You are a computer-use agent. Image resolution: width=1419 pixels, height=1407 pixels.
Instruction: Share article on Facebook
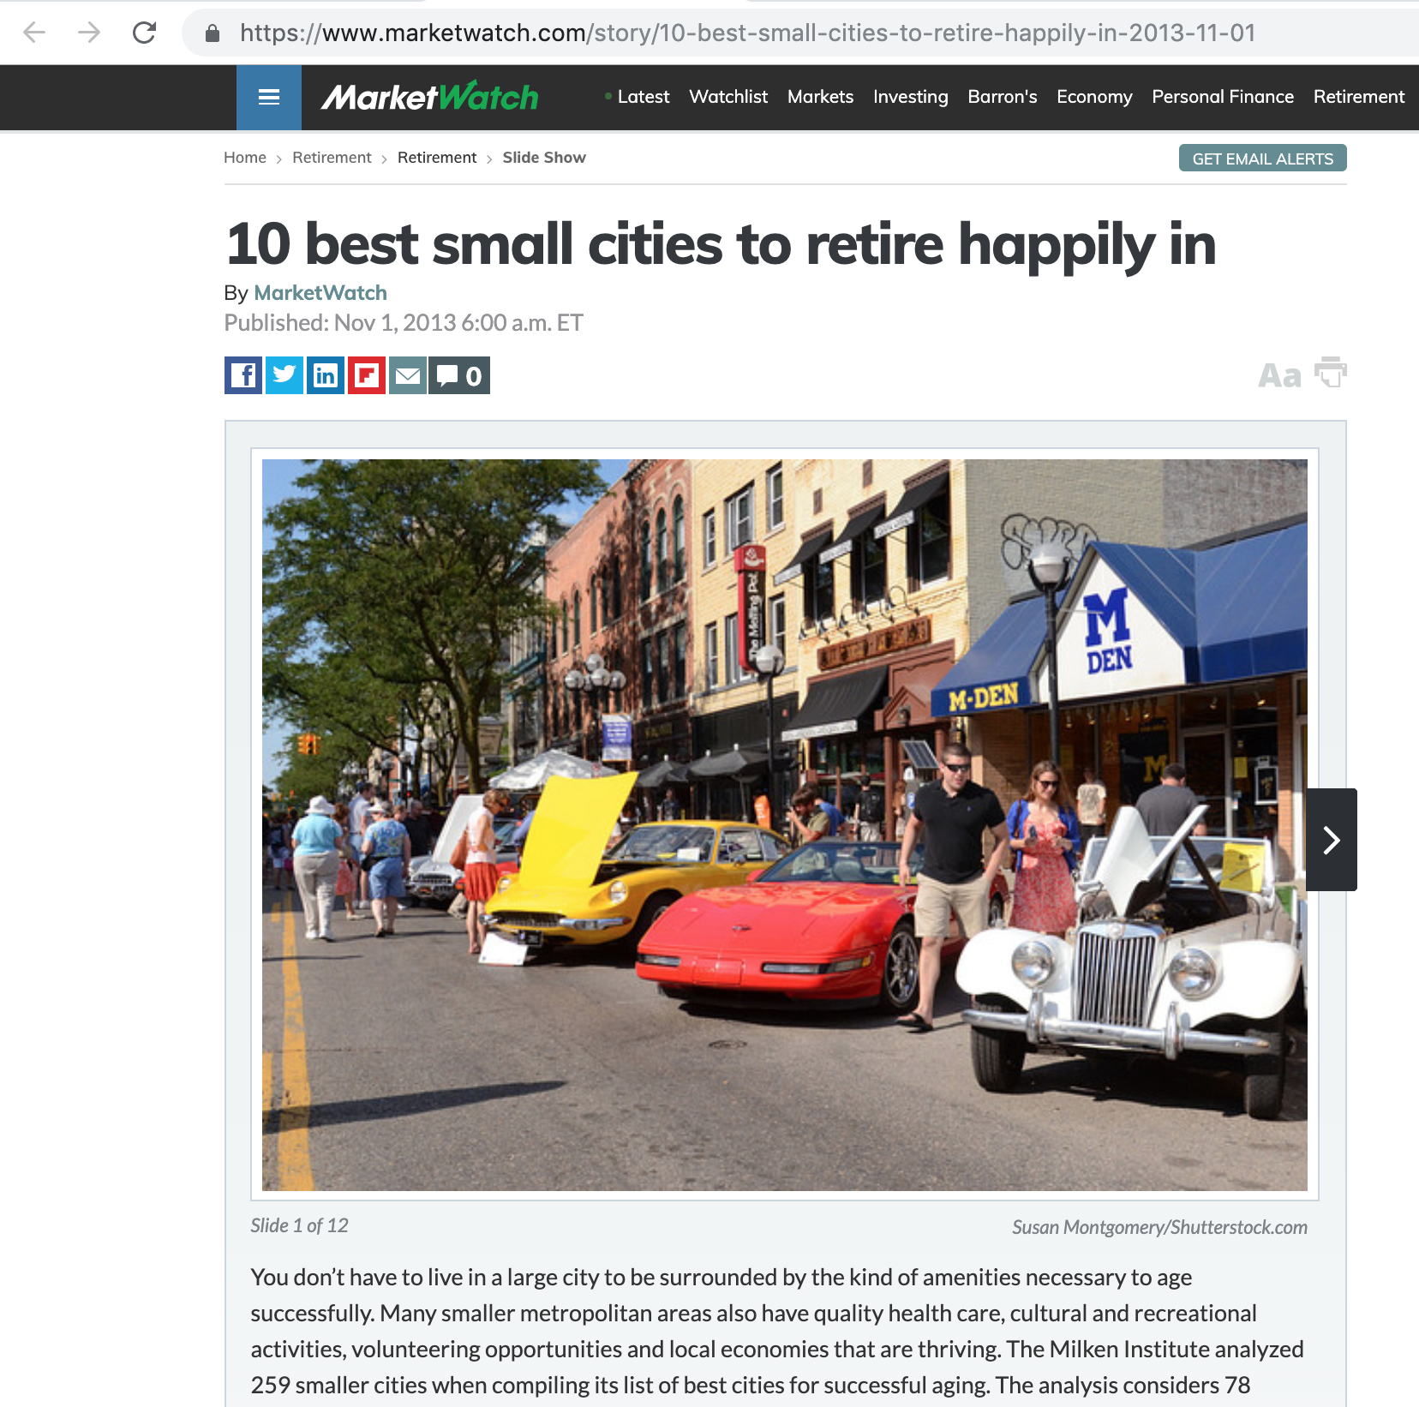(x=243, y=375)
